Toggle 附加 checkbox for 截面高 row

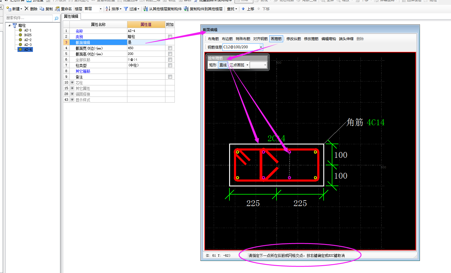170,54
